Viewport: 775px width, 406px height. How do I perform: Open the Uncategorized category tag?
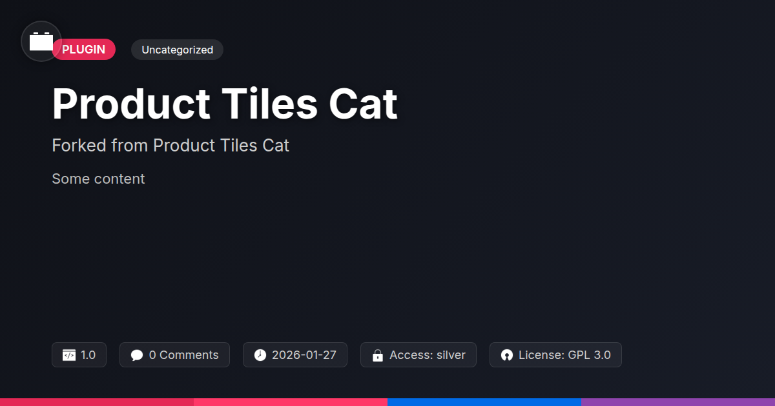[177, 50]
